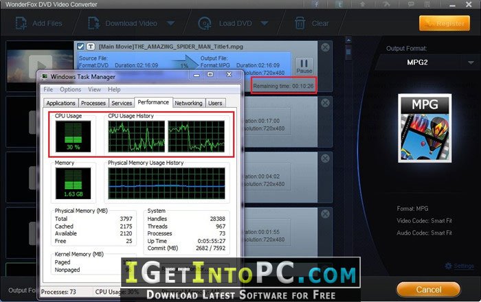Click the Clear trash can icon
This screenshot has width=481, height=302.
(x=300, y=23)
